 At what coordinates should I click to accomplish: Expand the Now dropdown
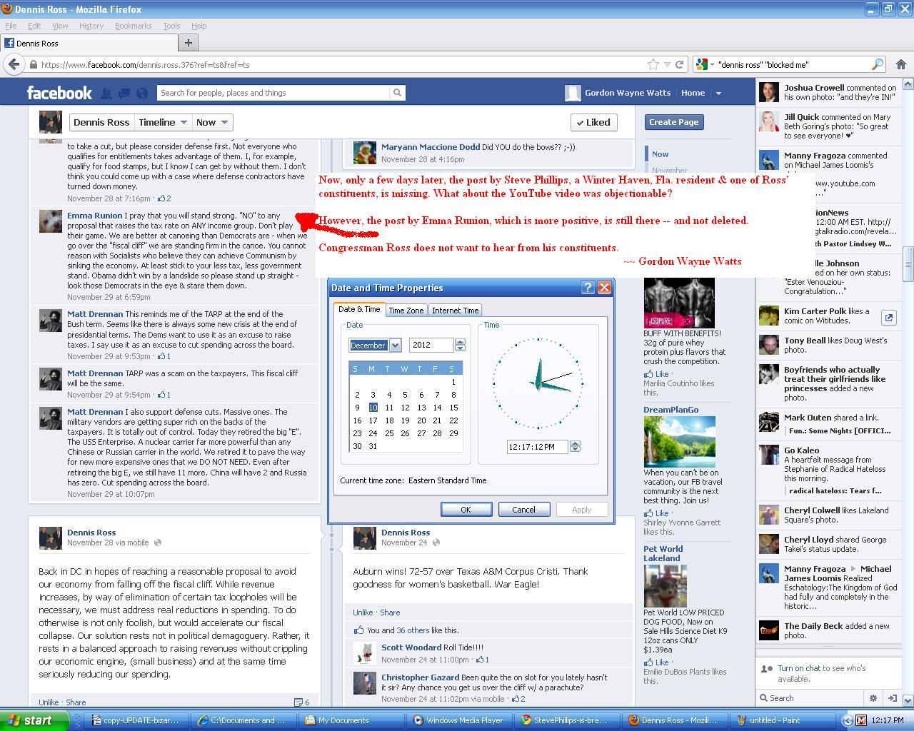pyautogui.click(x=212, y=122)
